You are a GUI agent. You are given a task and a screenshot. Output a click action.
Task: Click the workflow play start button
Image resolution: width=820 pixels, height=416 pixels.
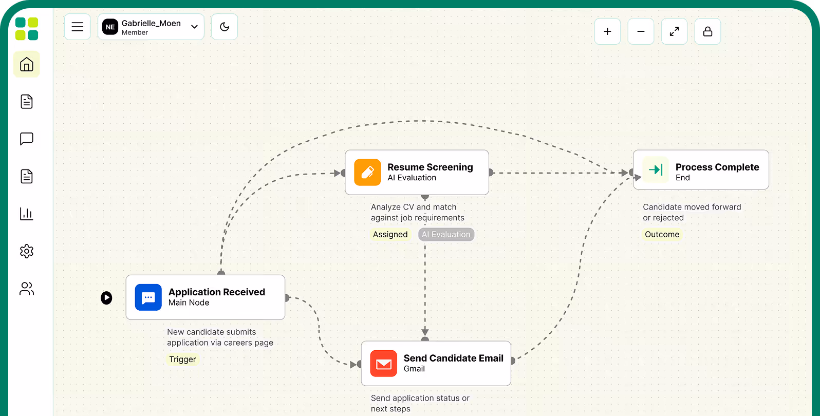coord(106,298)
